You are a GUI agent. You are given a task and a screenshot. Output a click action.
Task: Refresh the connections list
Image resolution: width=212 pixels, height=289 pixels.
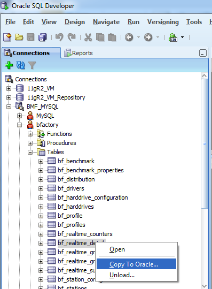pyautogui.click(x=21, y=65)
